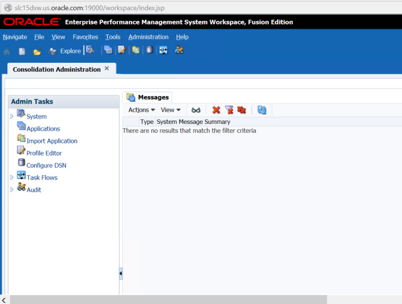Expand the System tree node
This screenshot has width=402, height=304.
point(12,117)
